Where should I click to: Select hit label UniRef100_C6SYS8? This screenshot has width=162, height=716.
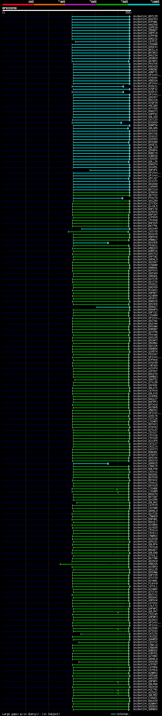145,232
